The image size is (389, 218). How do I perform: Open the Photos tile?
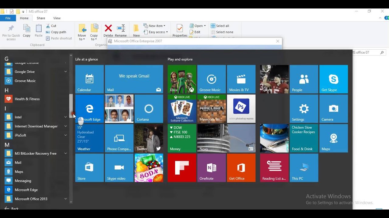(x=119, y=109)
